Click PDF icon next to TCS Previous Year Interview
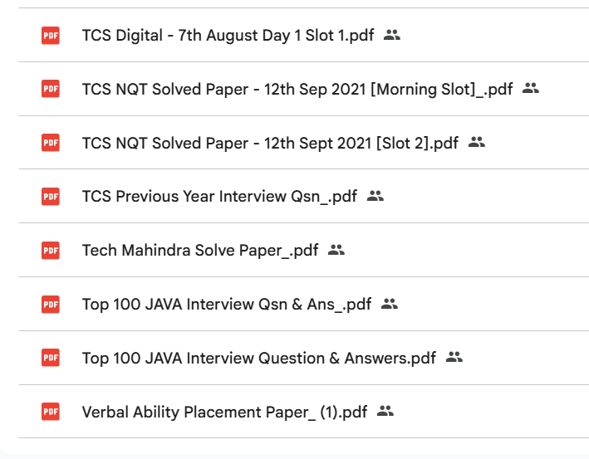The width and height of the screenshot is (589, 459). pyautogui.click(x=51, y=197)
